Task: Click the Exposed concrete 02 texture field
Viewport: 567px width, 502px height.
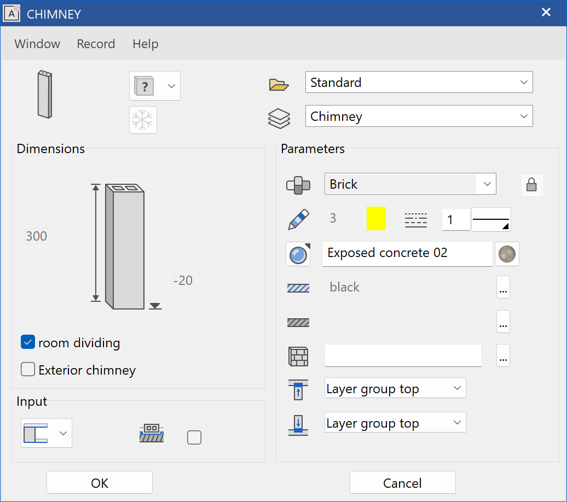Action: pos(407,254)
